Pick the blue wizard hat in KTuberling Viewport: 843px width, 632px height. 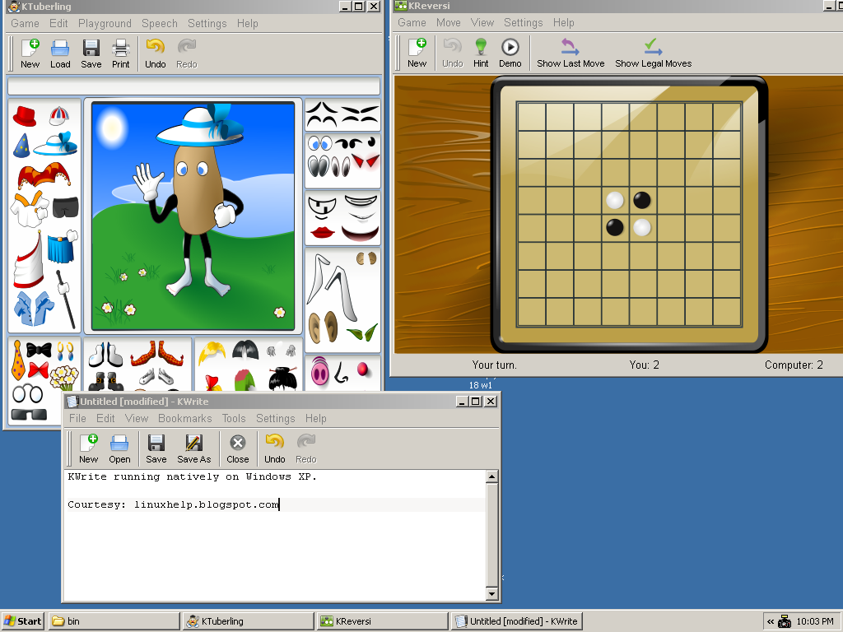tap(21, 146)
